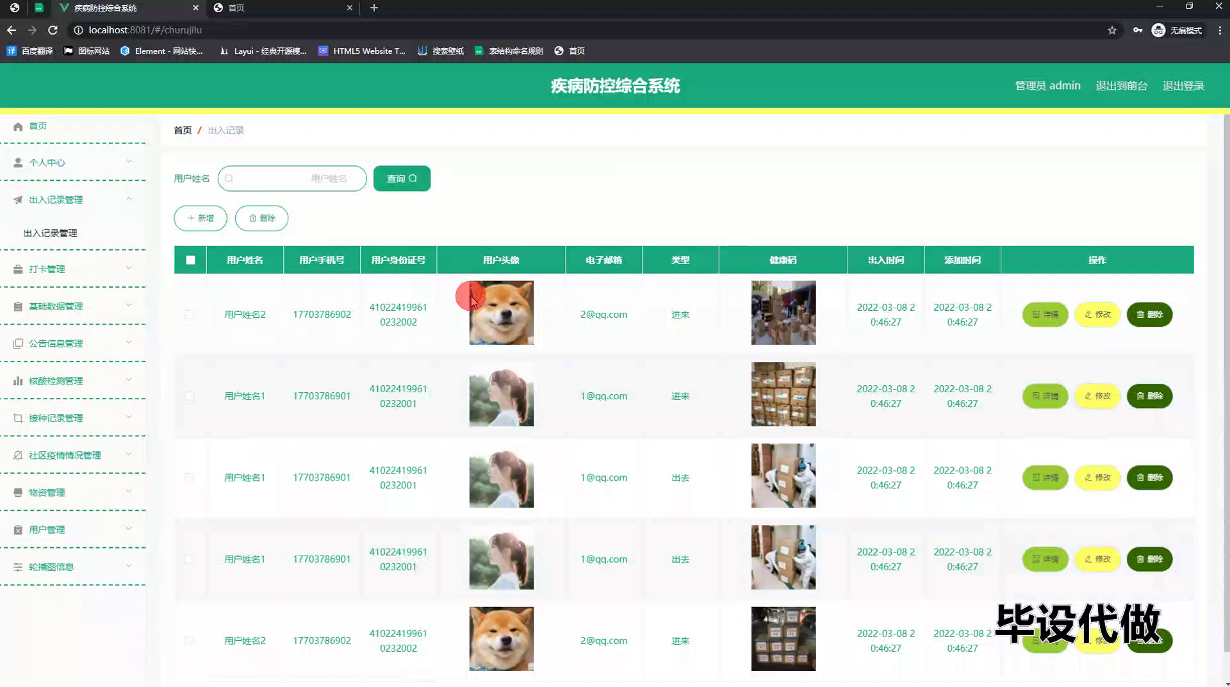The width and height of the screenshot is (1230, 687).
Task: Check the last row checkbox for 用户姓名2
Action: point(189,640)
